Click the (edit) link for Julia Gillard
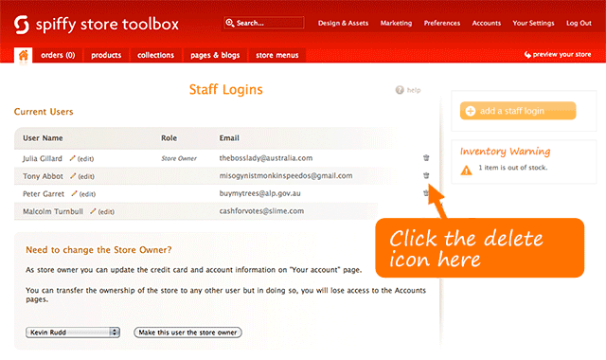The width and height of the screenshot is (606, 360). [x=86, y=159]
